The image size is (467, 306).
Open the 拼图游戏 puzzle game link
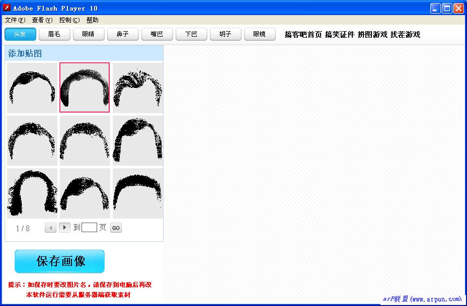(372, 35)
